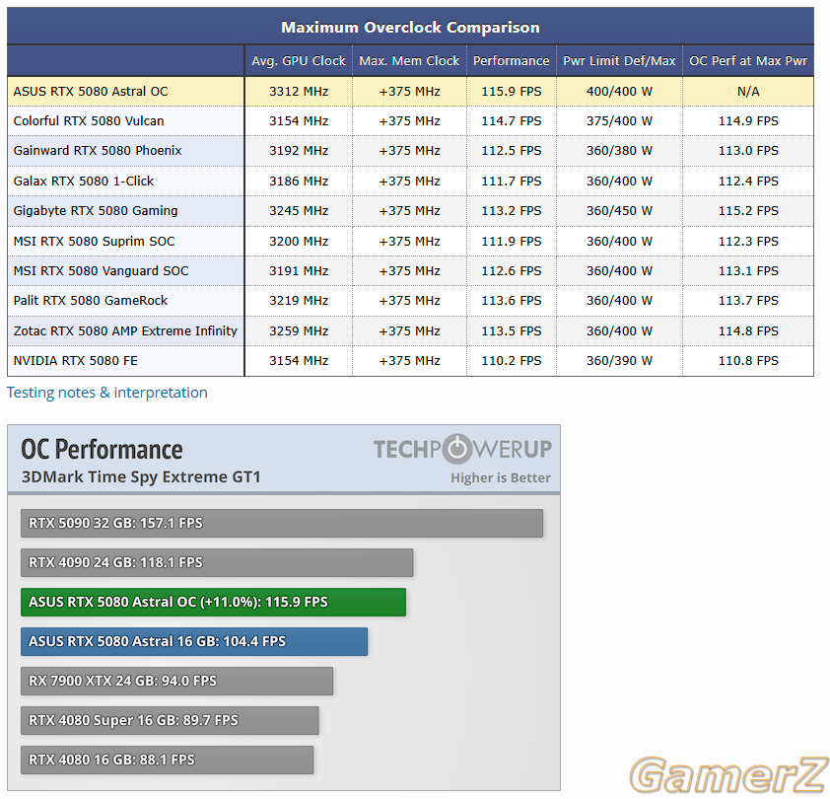
Task: Click the RTX 4080 Super 16 GB chart bar
Action: (x=170, y=721)
